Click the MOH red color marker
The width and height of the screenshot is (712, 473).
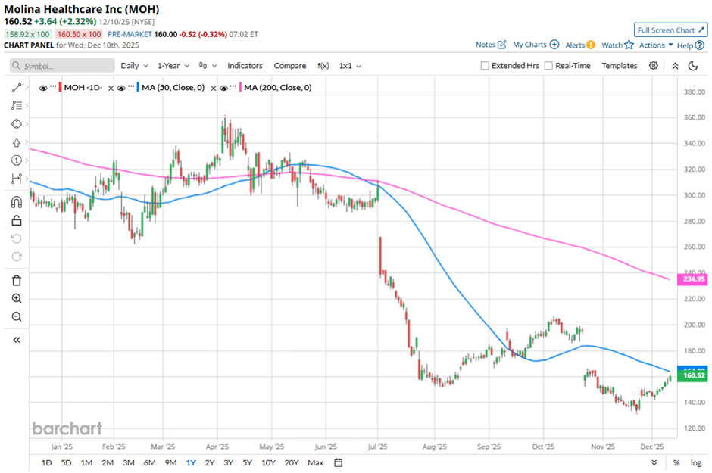60,88
